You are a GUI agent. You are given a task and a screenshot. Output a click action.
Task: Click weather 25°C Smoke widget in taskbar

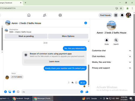pos(90,99)
